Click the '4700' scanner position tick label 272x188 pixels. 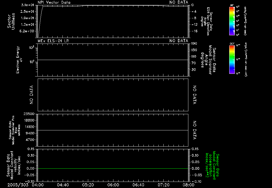click(x=30, y=140)
